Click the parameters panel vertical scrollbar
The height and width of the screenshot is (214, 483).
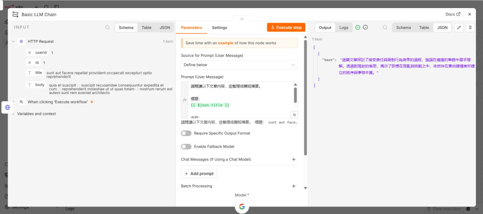pos(305,97)
